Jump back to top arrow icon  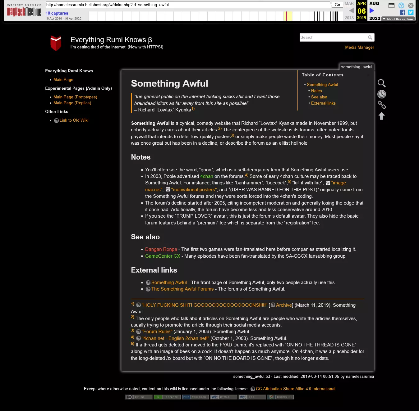pyautogui.click(x=382, y=116)
